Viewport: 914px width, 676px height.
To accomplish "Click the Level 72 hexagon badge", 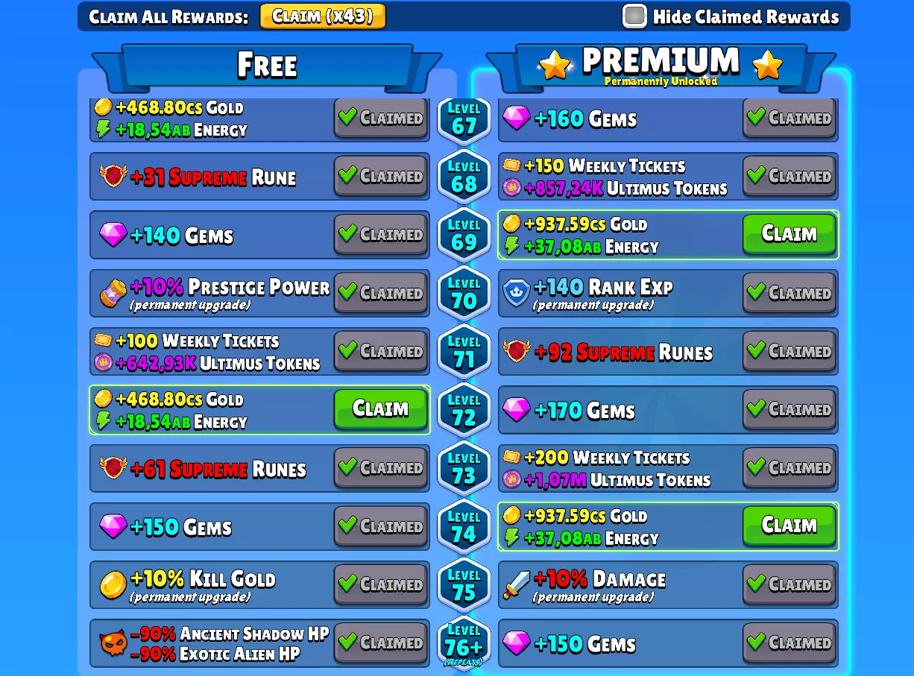I will 464,410.
